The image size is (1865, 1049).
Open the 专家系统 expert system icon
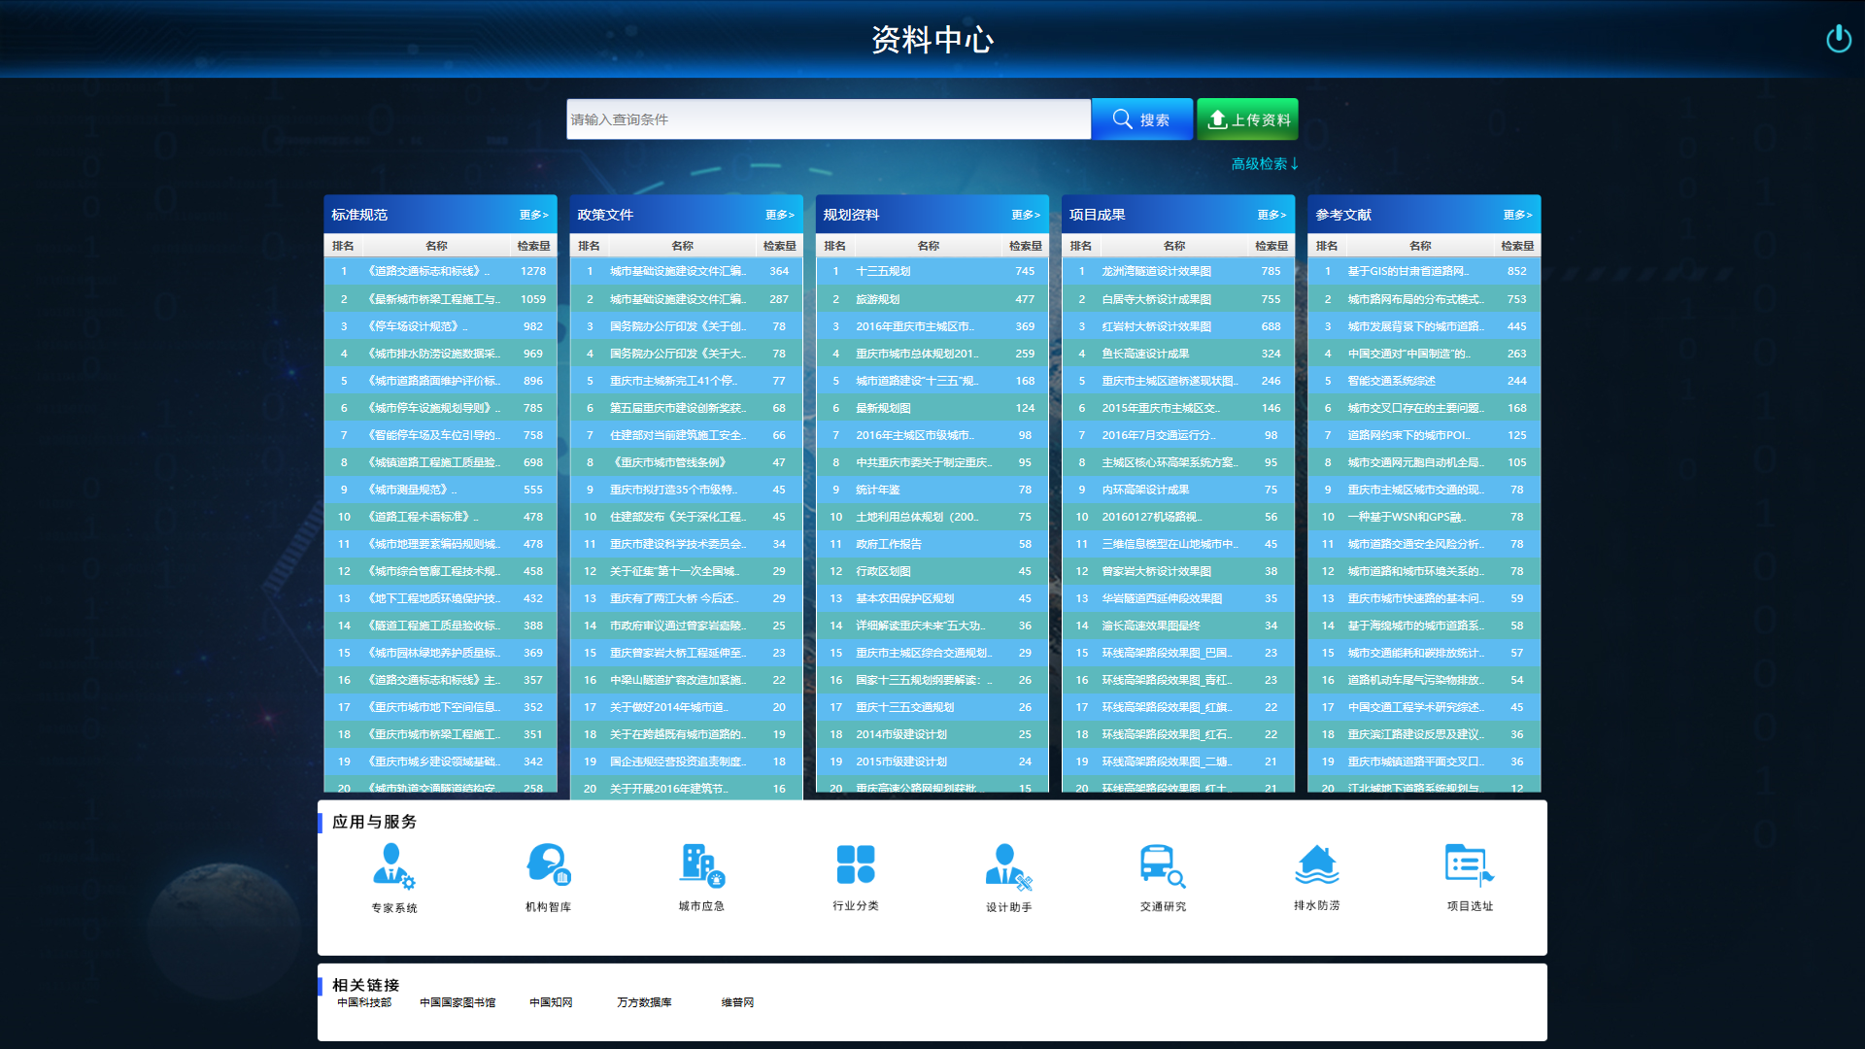pyautogui.click(x=393, y=866)
